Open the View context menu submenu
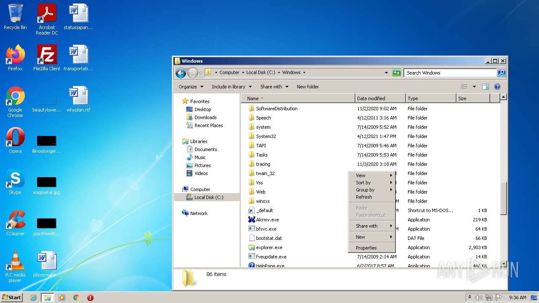This screenshot has height=303, width=539. (x=371, y=175)
